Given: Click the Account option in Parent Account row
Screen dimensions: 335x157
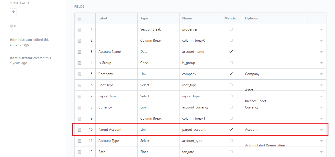Looking at the screenshot, I should pos(251,129).
